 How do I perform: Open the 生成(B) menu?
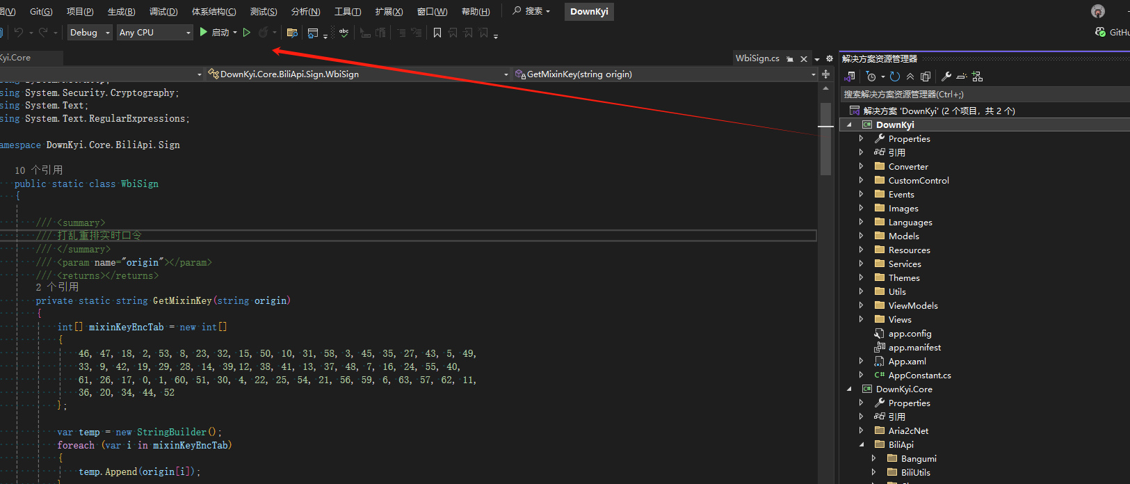tap(122, 11)
